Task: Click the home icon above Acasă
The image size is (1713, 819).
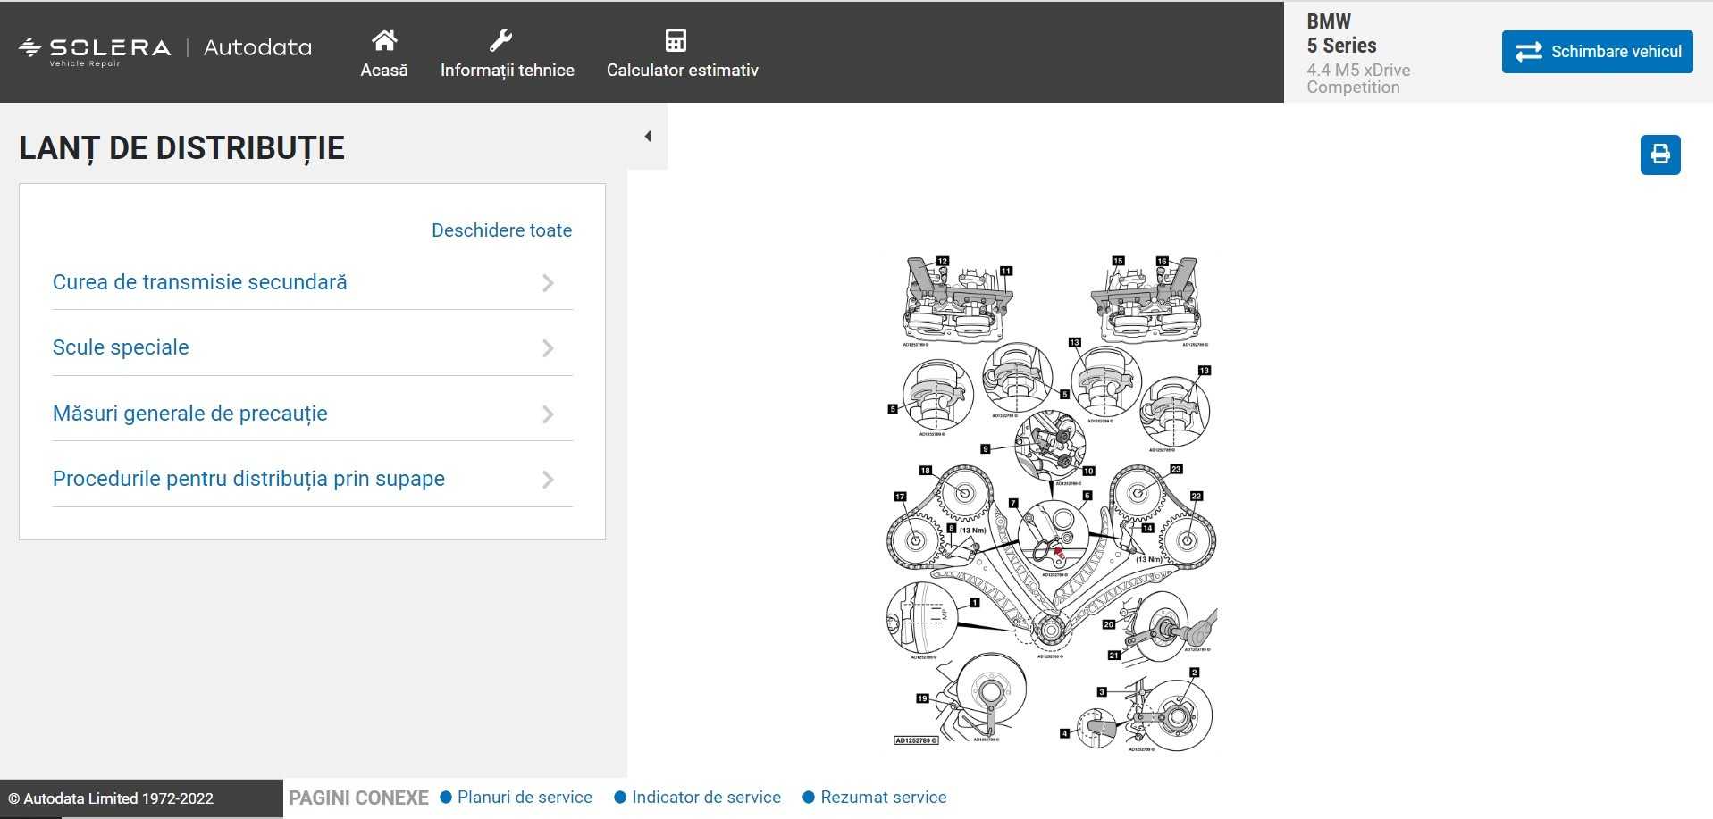Action: [x=384, y=40]
